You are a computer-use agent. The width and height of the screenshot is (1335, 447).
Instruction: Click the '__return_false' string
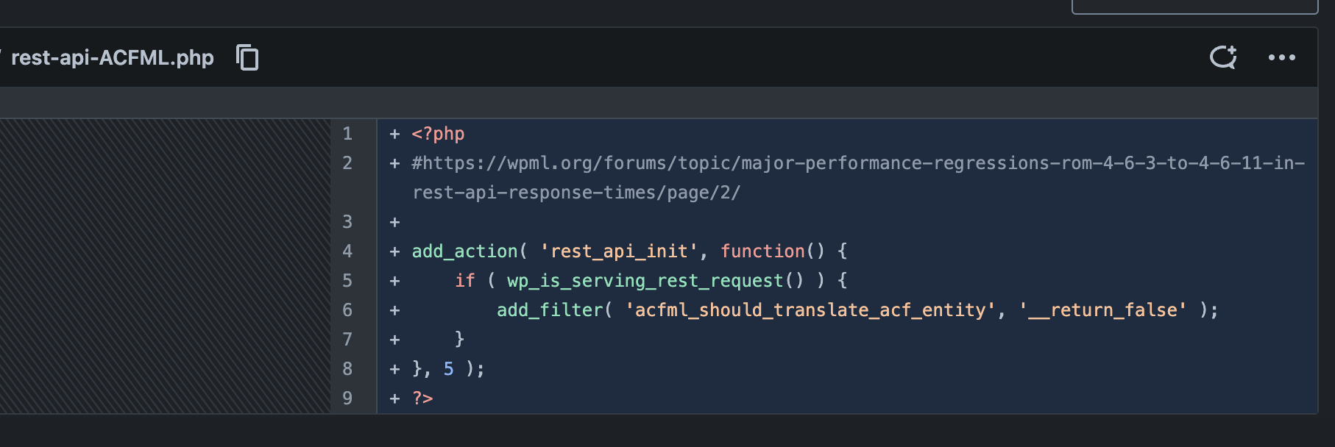[x=1102, y=310]
